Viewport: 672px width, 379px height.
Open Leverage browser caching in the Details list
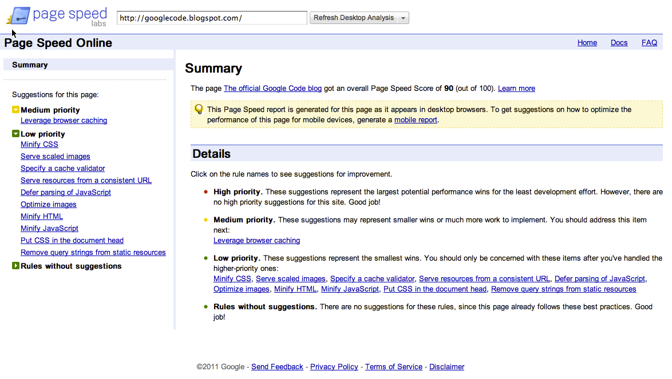256,241
